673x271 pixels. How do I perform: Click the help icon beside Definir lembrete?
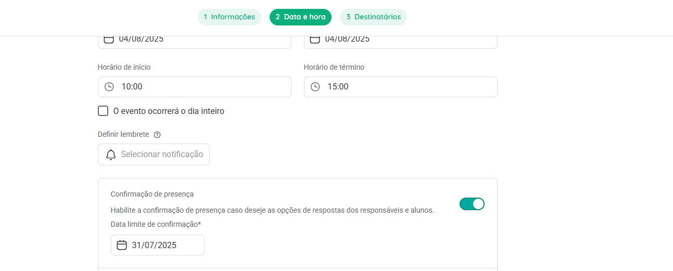pyautogui.click(x=157, y=135)
